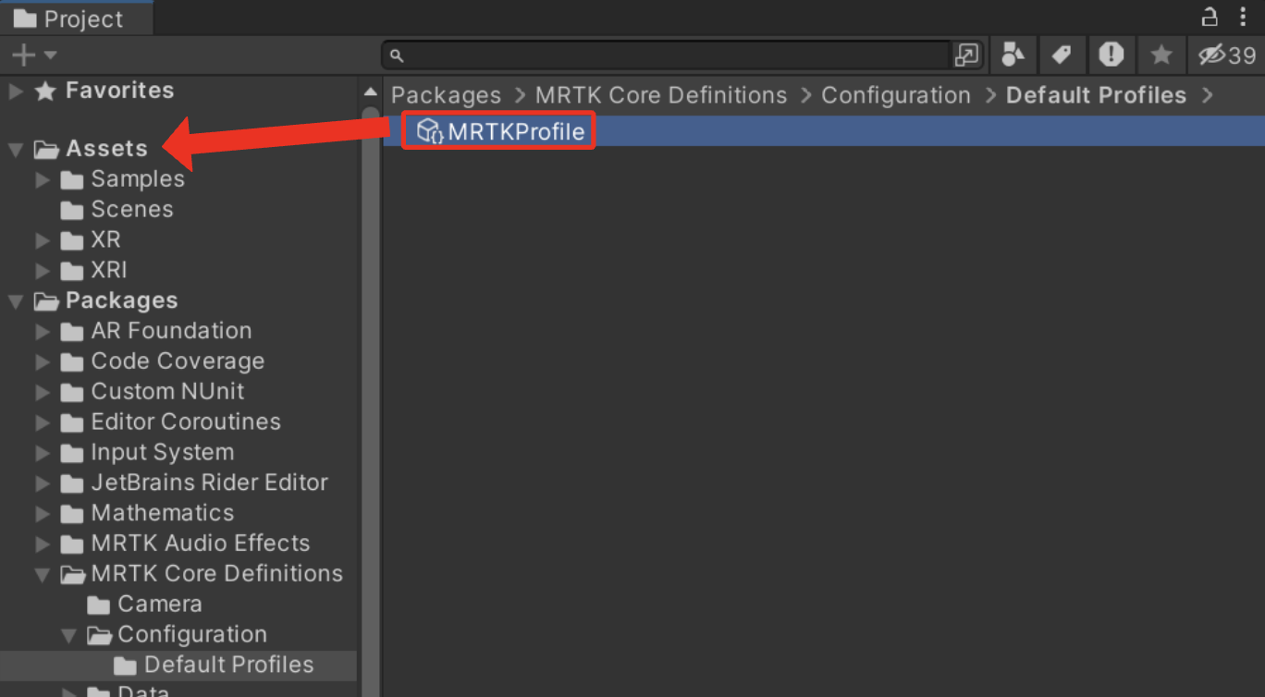Open the search by label filter

[1062, 55]
